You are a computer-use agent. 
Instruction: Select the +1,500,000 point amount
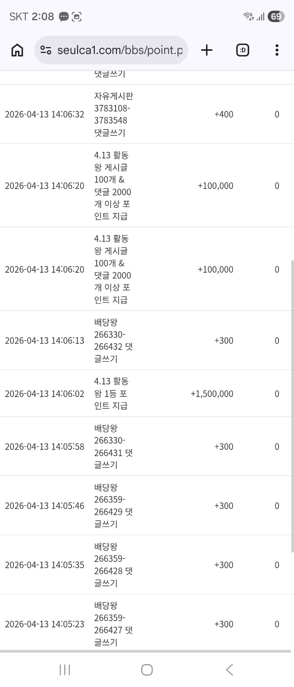(212, 394)
